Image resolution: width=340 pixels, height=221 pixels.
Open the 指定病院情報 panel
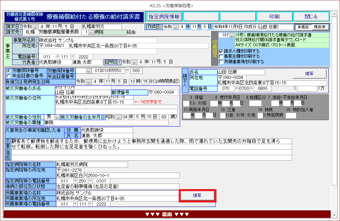click(x=164, y=16)
